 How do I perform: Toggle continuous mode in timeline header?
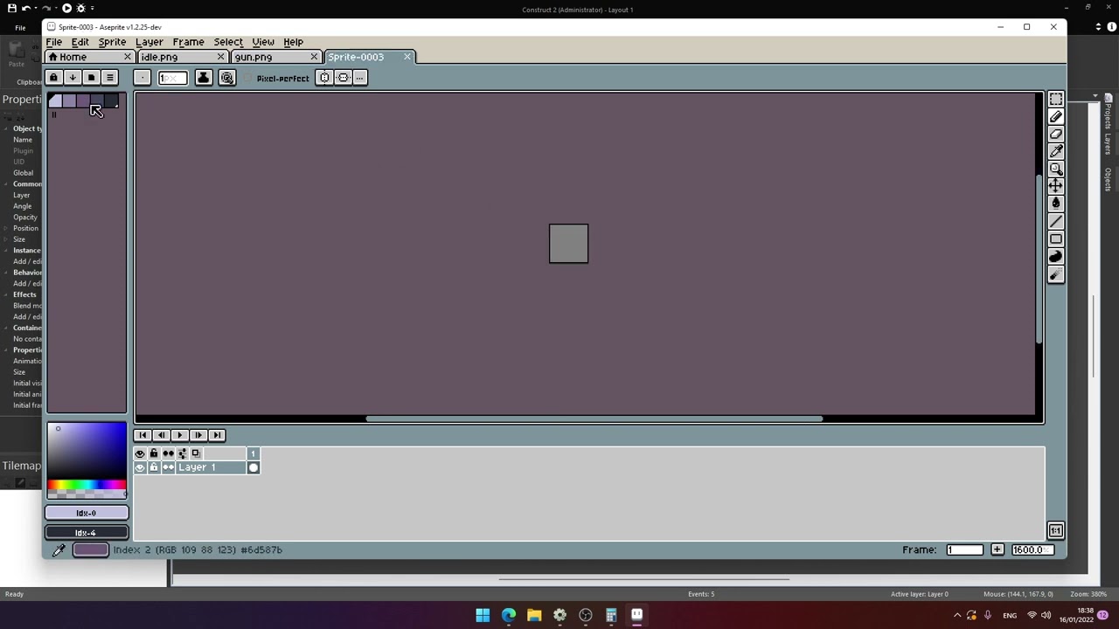tap(168, 453)
